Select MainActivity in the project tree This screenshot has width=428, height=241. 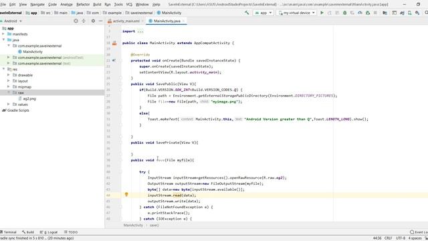(x=33, y=52)
